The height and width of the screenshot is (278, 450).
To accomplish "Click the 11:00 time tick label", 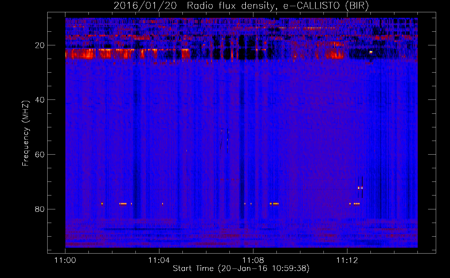I will 65,260.
